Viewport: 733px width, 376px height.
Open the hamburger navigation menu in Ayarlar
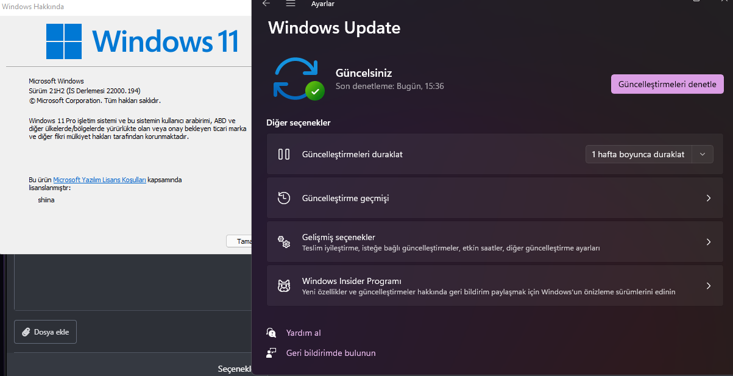click(x=291, y=4)
